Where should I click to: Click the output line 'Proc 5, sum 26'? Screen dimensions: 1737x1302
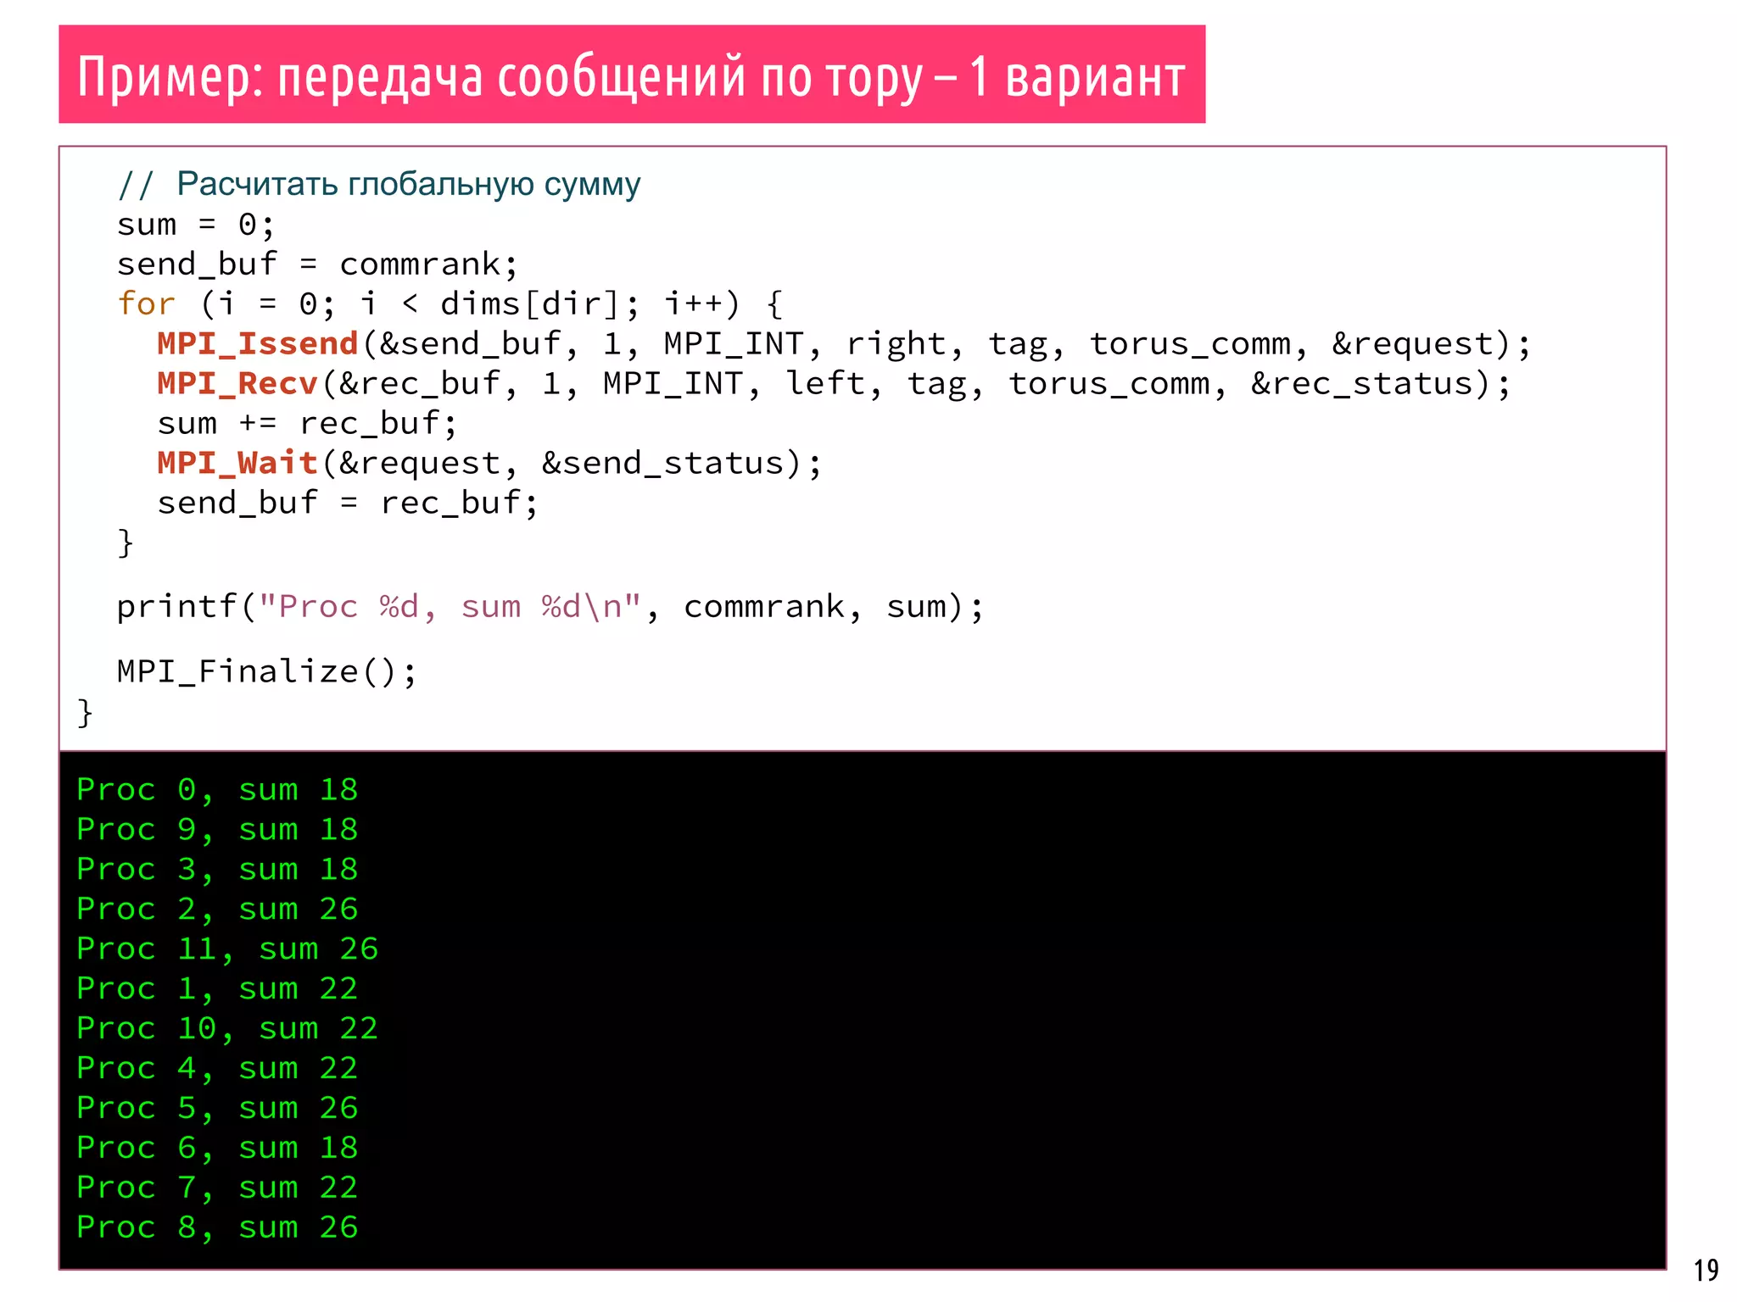pyautogui.click(x=217, y=1109)
